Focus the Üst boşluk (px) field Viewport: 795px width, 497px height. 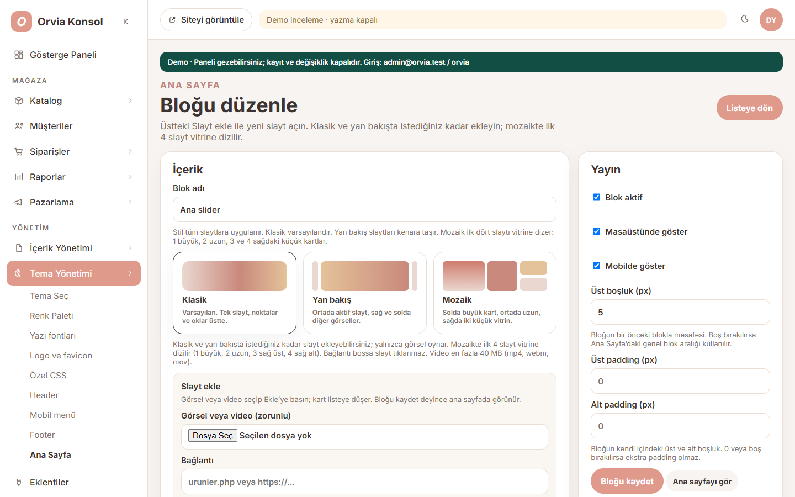tap(680, 312)
